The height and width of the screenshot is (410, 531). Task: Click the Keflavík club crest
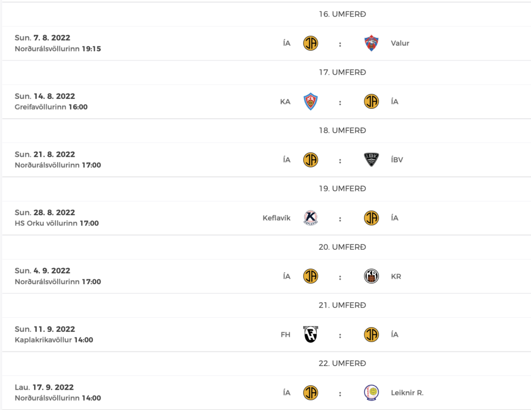pyautogui.click(x=311, y=218)
